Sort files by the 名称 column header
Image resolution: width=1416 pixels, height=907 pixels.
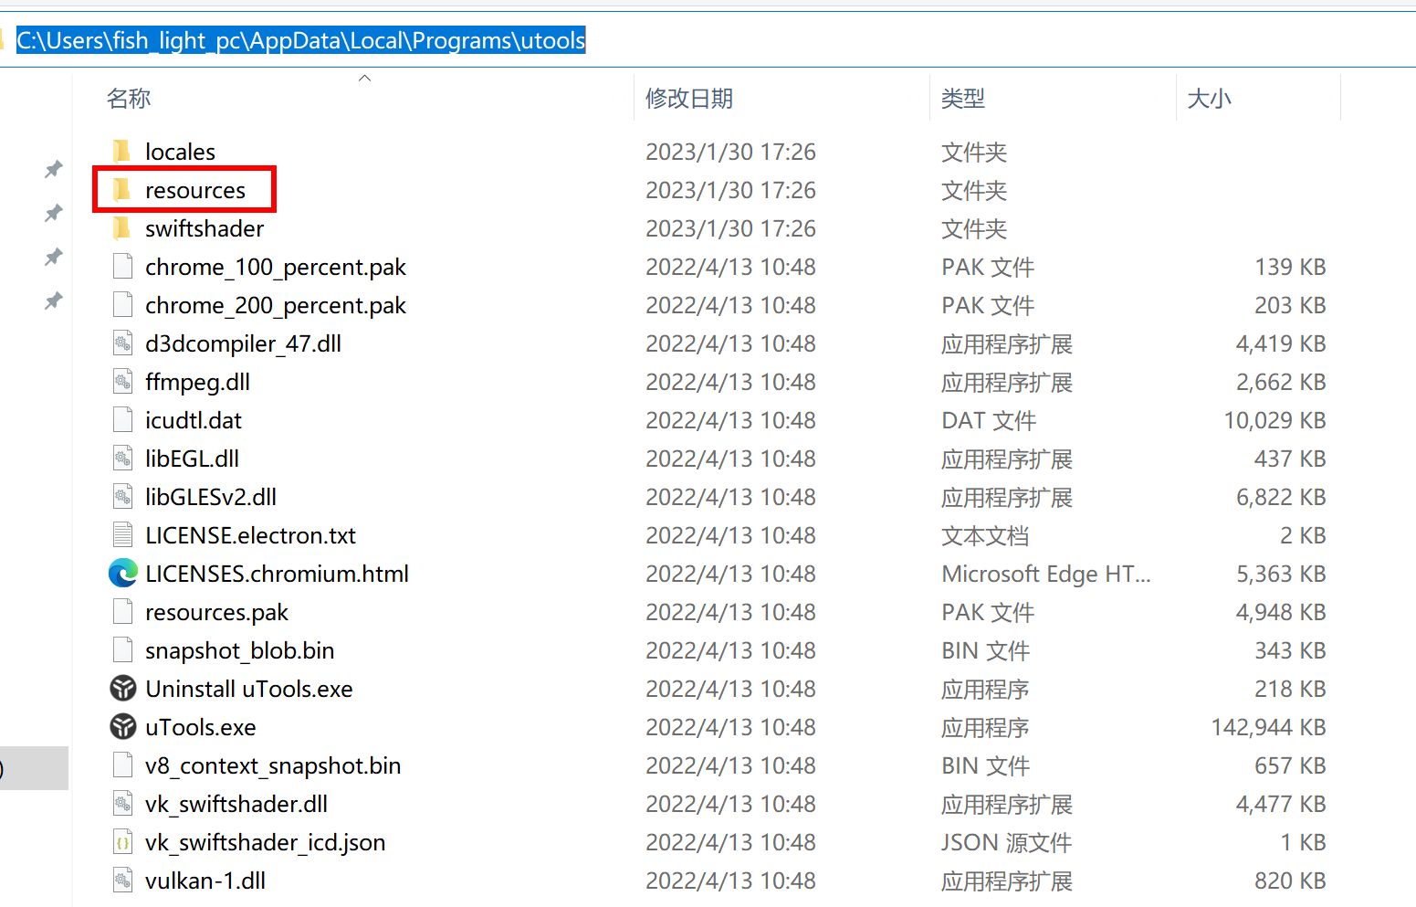[129, 98]
